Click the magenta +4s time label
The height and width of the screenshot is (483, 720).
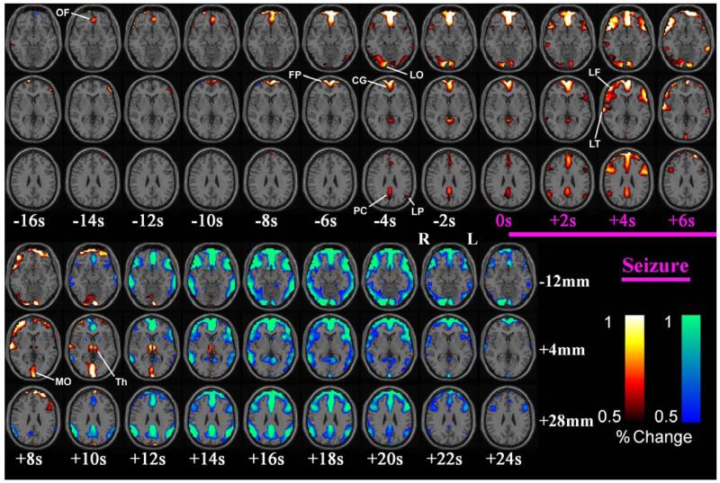[622, 221]
